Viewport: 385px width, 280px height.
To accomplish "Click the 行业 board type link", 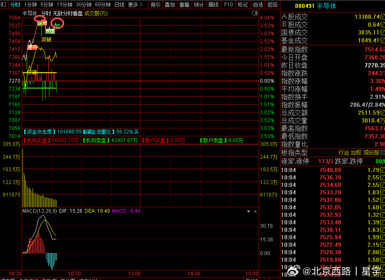I will [x=343, y=153].
